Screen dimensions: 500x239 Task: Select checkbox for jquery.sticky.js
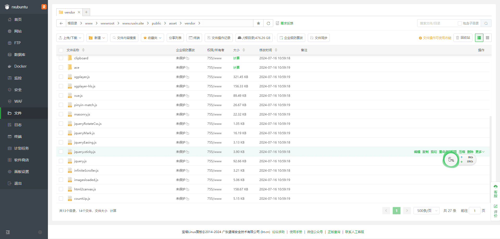[x=61, y=152]
